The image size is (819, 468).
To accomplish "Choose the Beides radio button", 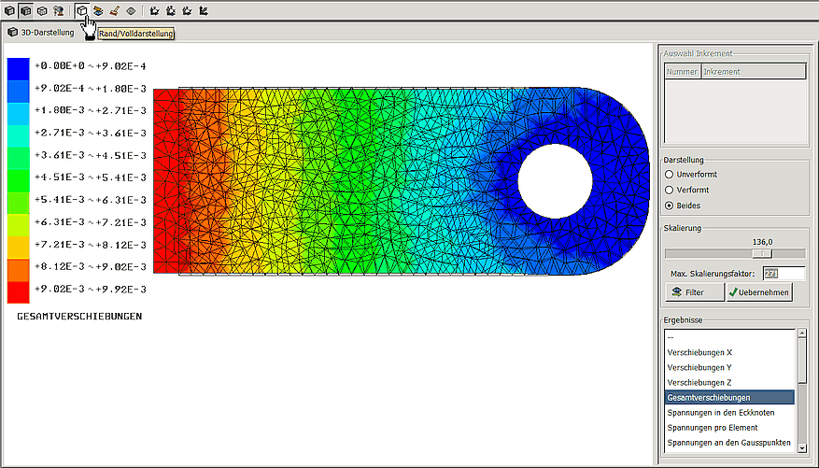I will [669, 206].
